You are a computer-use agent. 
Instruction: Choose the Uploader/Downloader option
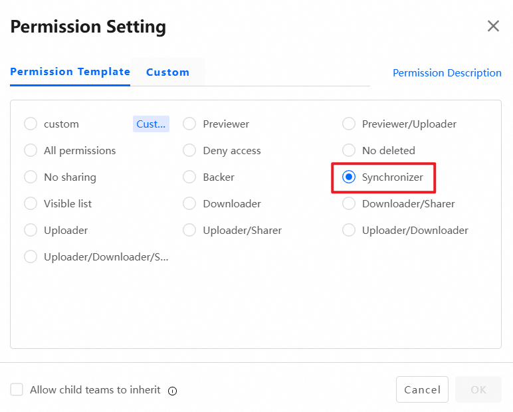click(349, 231)
